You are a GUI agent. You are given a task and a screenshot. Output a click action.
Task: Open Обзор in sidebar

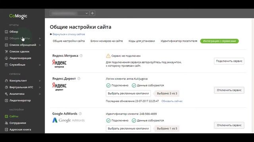14,32
